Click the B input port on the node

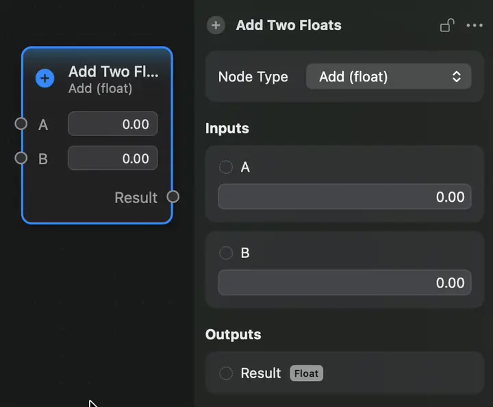[x=21, y=158]
